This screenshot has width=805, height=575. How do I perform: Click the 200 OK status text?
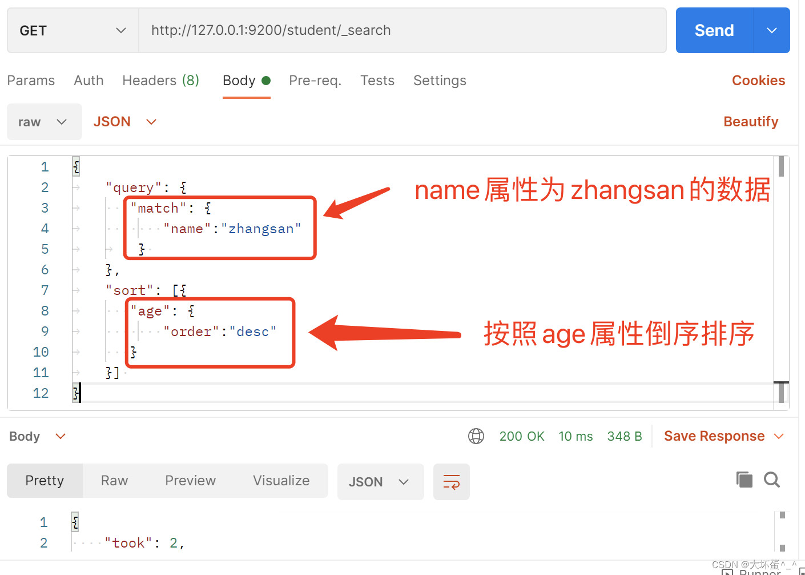(522, 436)
